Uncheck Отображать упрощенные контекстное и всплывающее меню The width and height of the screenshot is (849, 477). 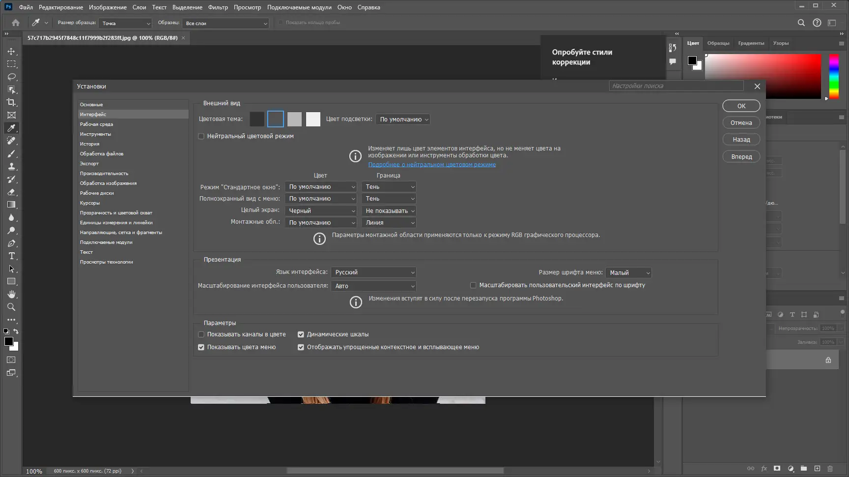point(301,347)
